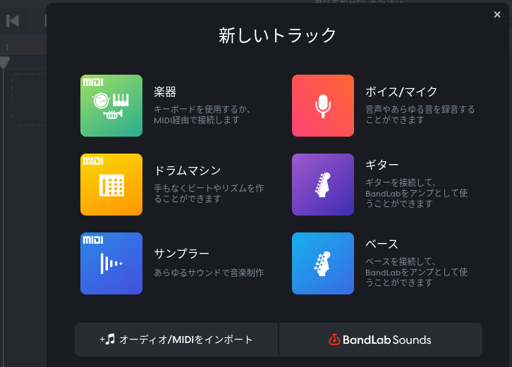
Task: Close the 新しいトラック dialog
Action: pyautogui.click(x=497, y=15)
